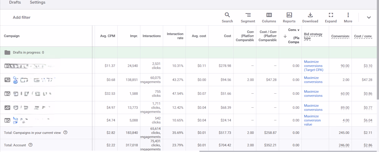Open Maximize conversions link in $68.39 row
Screen dimensions: 379x152
click(x=313, y=107)
